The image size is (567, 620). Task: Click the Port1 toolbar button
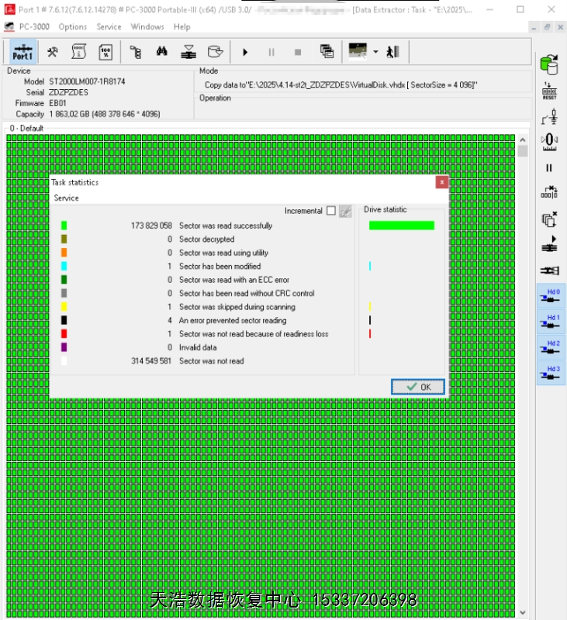click(x=22, y=52)
